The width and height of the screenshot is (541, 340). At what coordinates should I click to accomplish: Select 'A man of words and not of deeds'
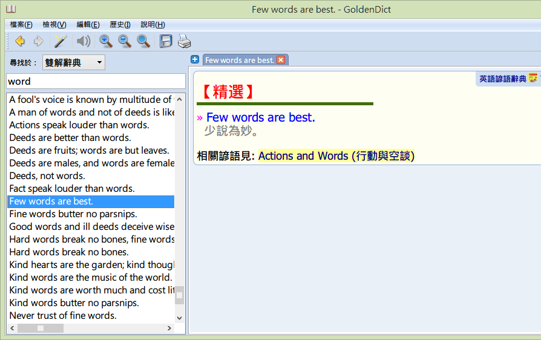91,113
